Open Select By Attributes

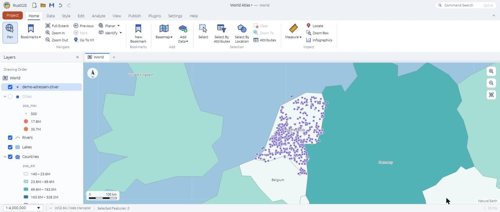pos(222,33)
